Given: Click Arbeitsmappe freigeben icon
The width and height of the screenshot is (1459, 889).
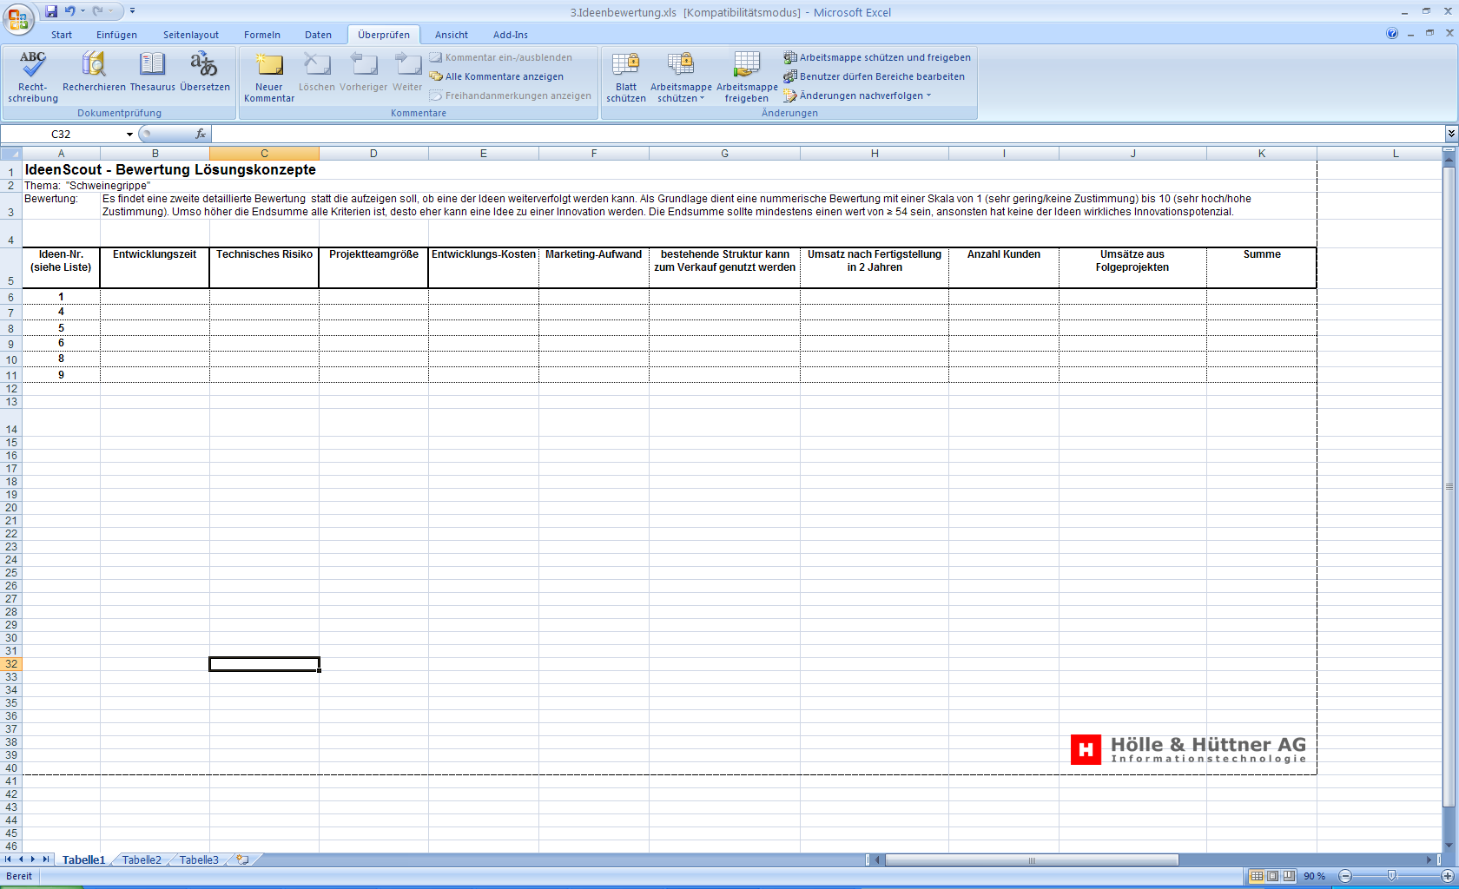Looking at the screenshot, I should click(x=747, y=76).
